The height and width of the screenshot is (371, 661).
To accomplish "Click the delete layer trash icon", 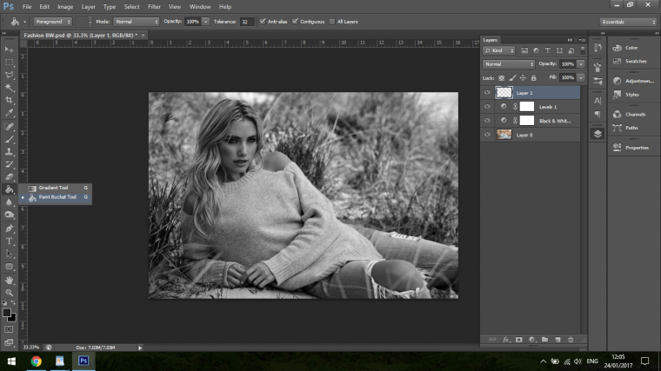I will [x=571, y=340].
